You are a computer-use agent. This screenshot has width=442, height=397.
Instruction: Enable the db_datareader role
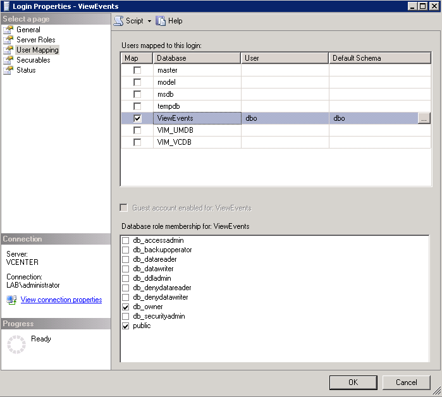point(125,259)
